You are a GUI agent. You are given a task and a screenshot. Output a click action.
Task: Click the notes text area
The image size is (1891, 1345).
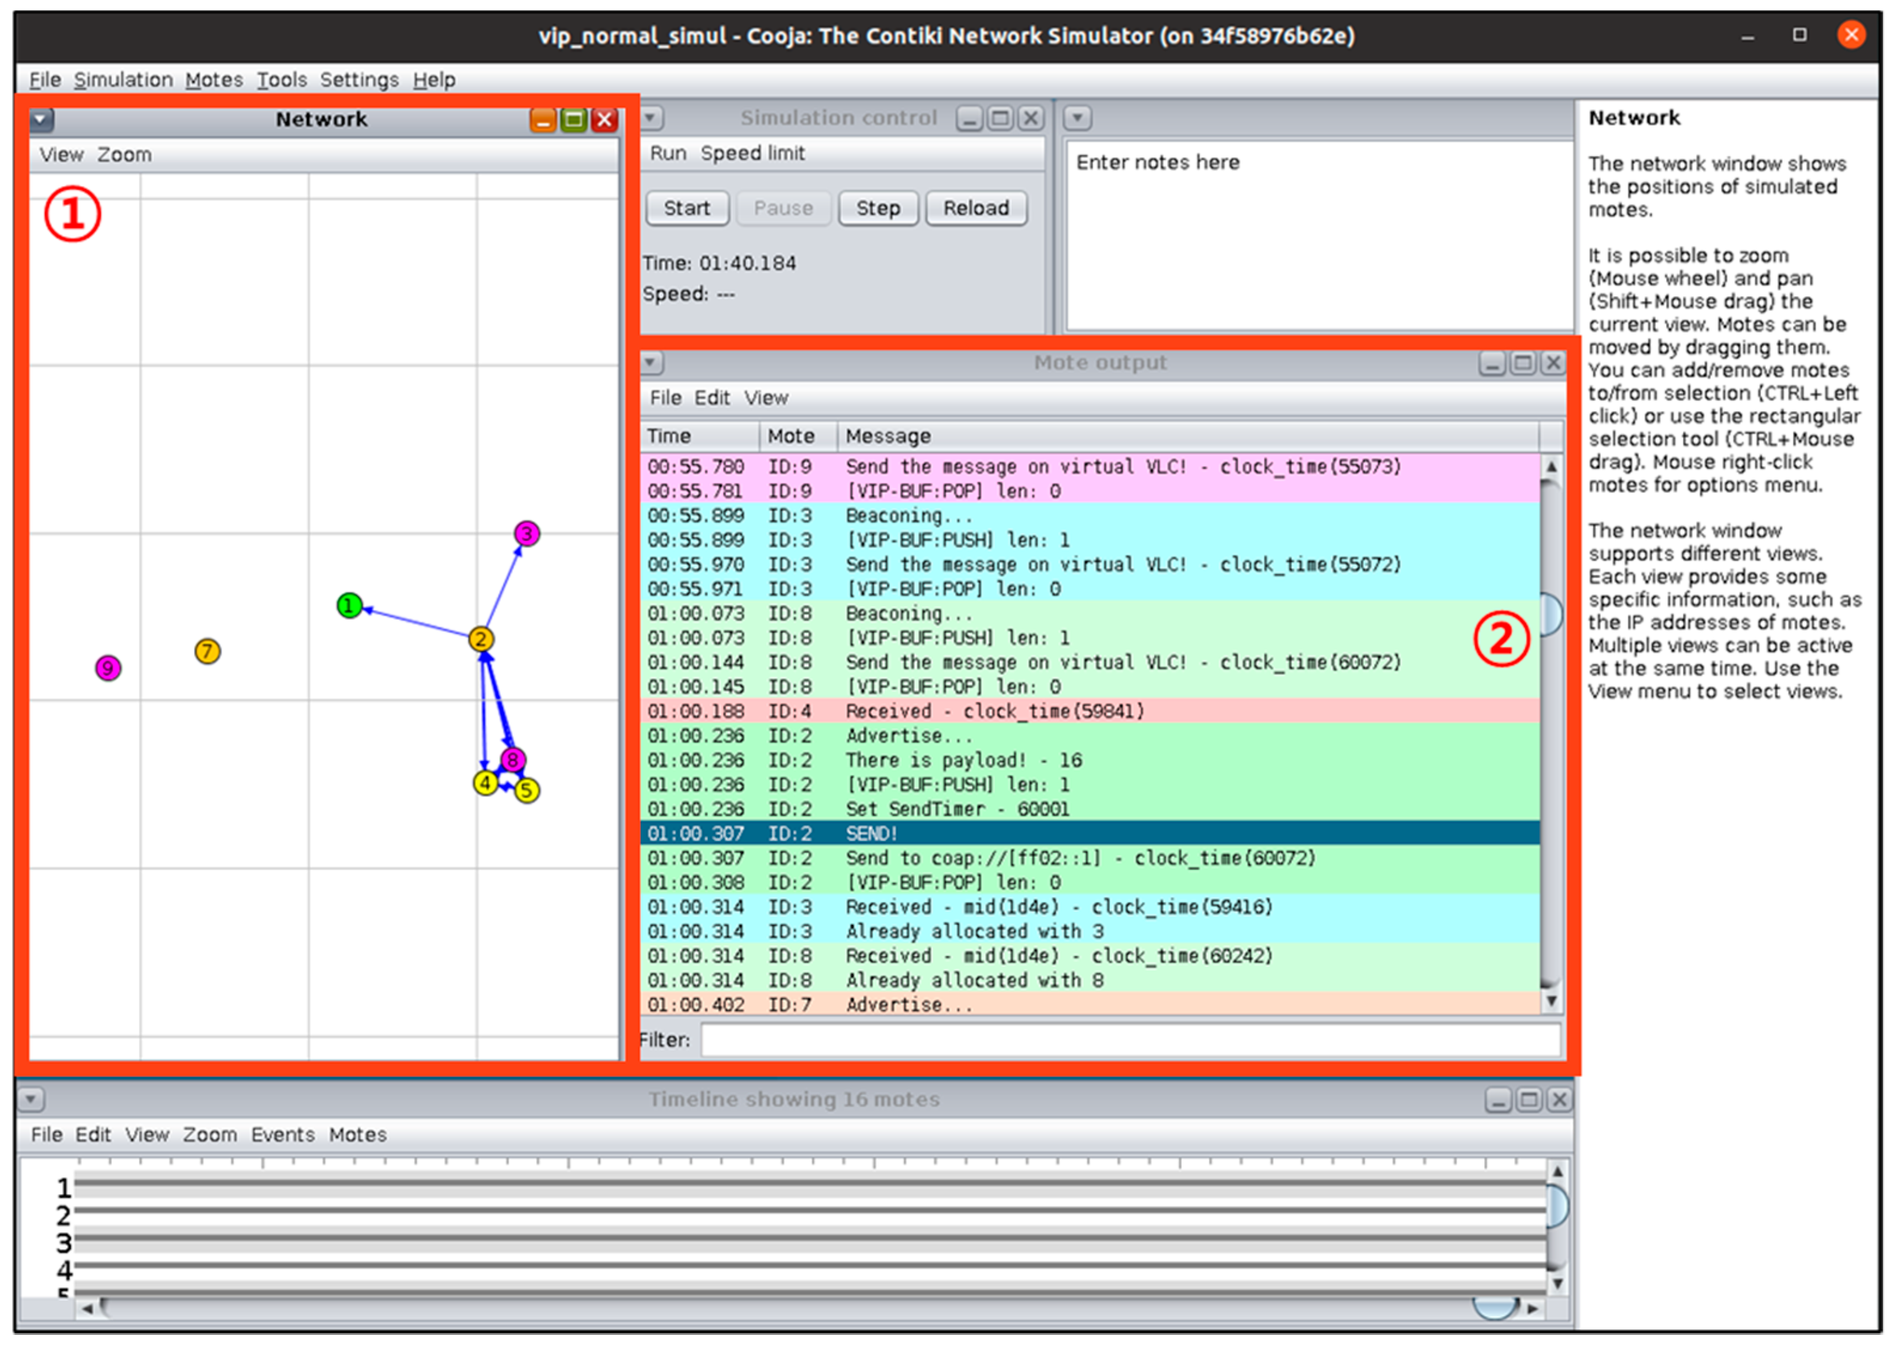click(x=1319, y=235)
